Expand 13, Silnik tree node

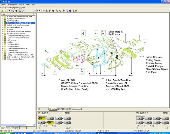click(x=3, y=42)
